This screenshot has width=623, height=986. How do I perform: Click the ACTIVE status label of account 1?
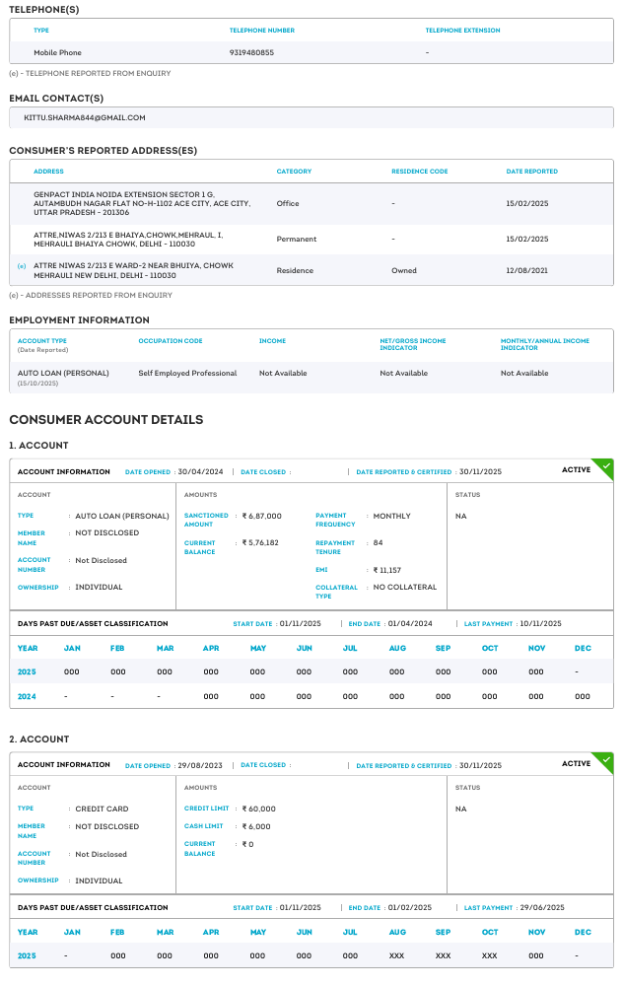coord(576,470)
